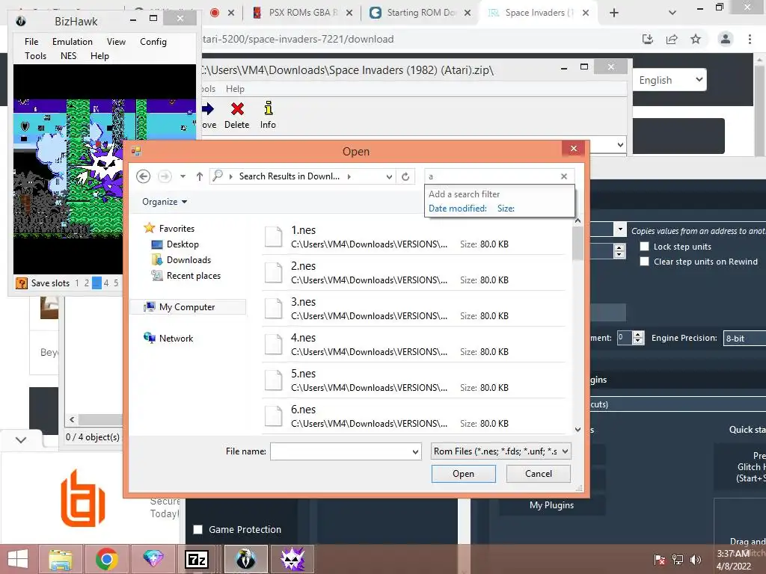
Task: Click the Size search filter link
Action: (506, 209)
